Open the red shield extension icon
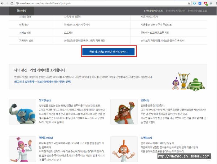 point(206,3)
